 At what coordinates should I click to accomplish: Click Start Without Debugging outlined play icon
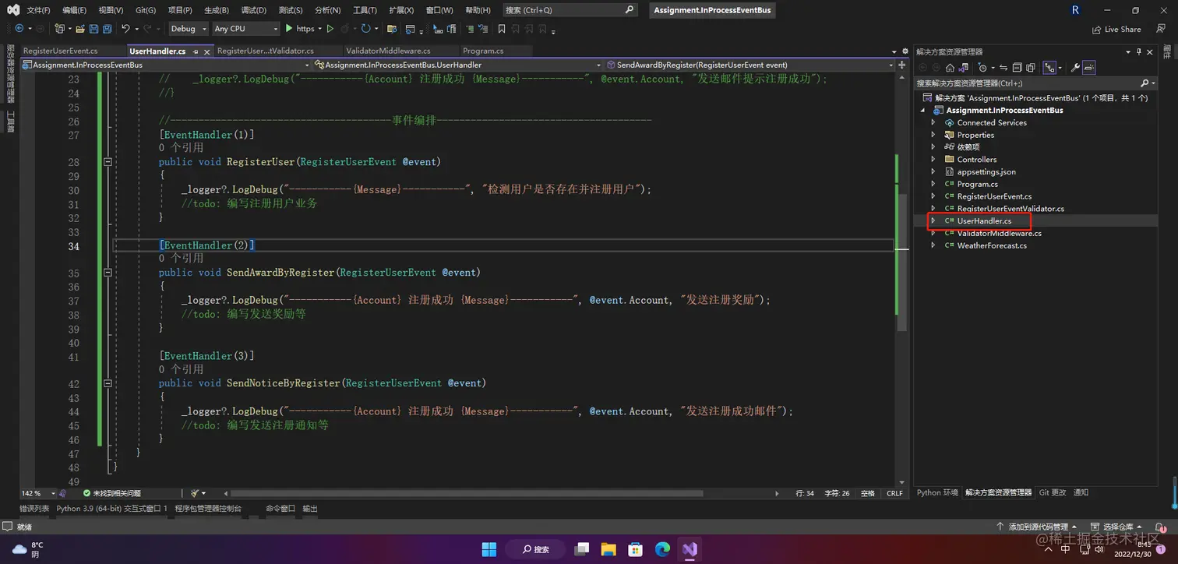330,29
